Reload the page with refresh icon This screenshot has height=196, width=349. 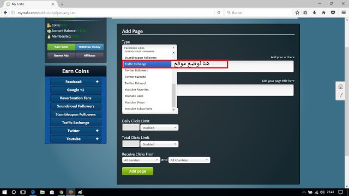coord(219,13)
